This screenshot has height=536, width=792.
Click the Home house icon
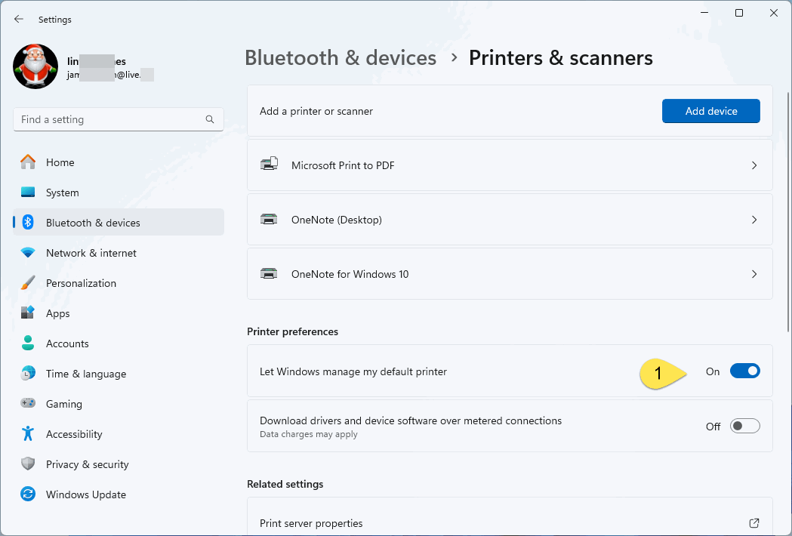tap(28, 162)
